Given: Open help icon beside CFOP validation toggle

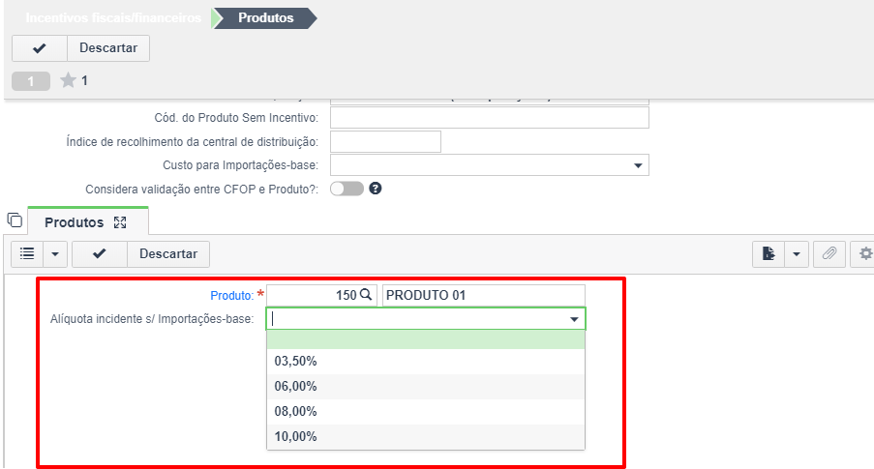Looking at the screenshot, I should coord(376,189).
